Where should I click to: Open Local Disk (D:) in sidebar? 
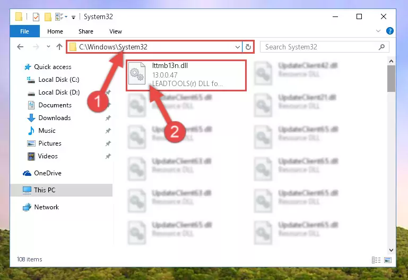(x=59, y=92)
